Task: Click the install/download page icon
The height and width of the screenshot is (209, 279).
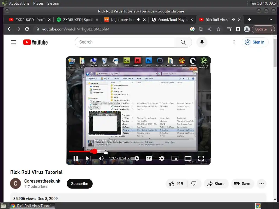Action: point(201,29)
